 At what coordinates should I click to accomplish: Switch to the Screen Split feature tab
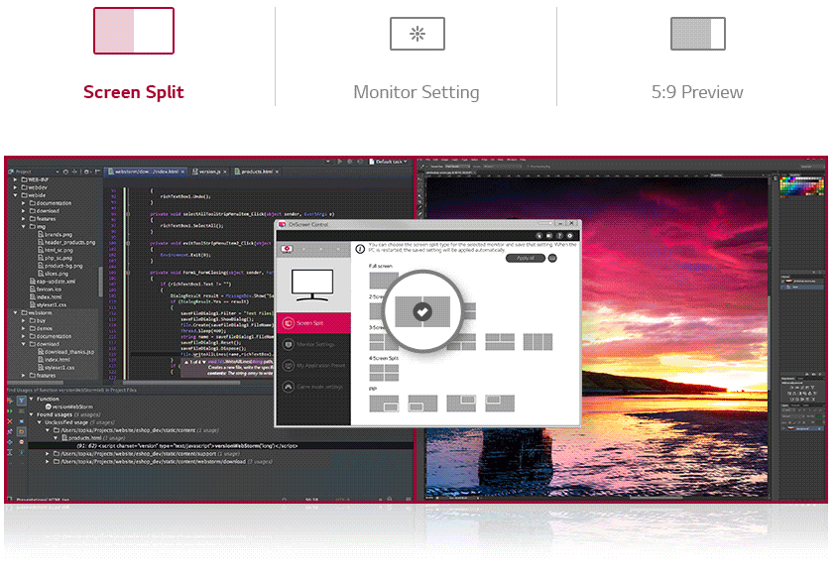click(134, 55)
